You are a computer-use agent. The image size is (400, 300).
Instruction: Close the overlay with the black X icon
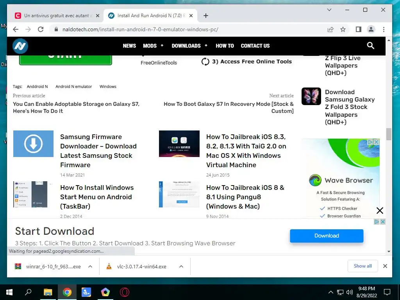pos(380,211)
